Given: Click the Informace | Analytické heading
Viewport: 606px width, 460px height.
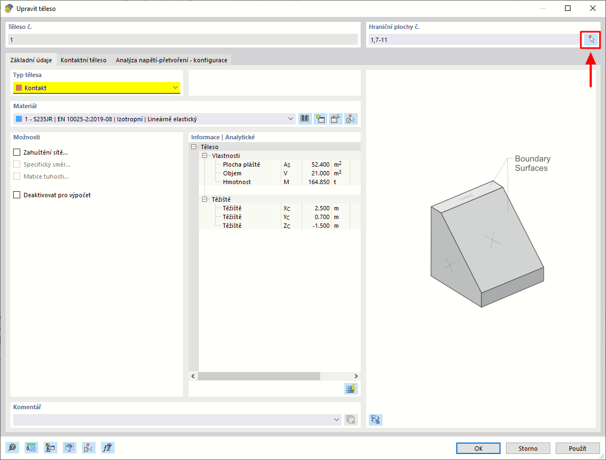Looking at the screenshot, I should click(x=223, y=137).
